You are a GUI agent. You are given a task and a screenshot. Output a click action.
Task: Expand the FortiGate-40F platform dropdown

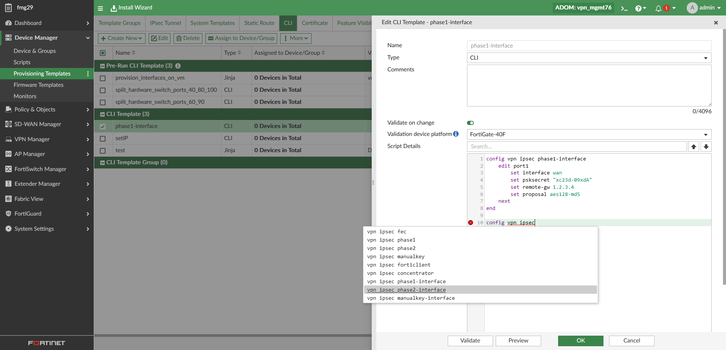(589, 134)
